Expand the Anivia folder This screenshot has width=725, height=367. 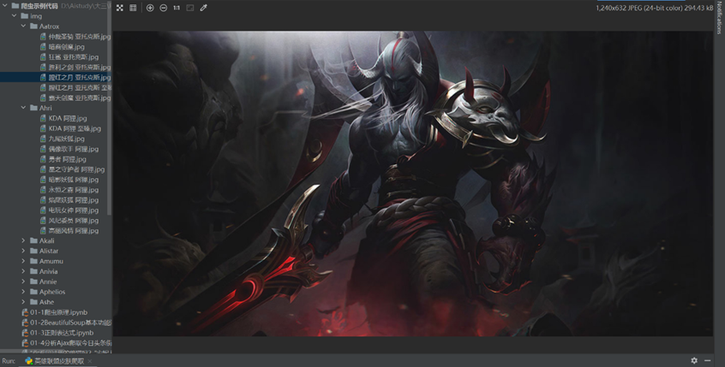click(24, 271)
